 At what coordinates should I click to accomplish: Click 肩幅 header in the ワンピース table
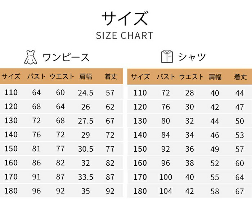85,76
